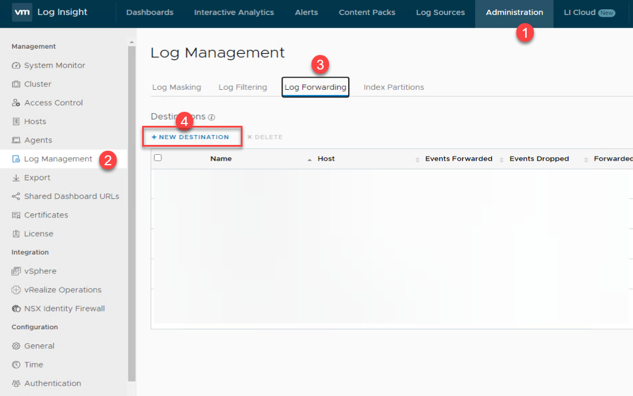Switch to the Log Masking tab
633x396 pixels.
click(177, 87)
